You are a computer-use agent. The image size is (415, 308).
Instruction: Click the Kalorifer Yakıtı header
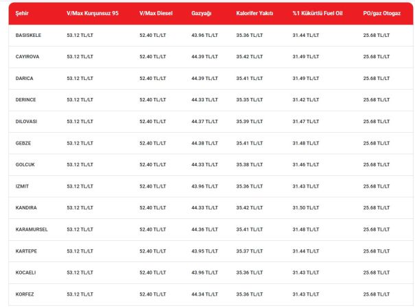tap(254, 13)
